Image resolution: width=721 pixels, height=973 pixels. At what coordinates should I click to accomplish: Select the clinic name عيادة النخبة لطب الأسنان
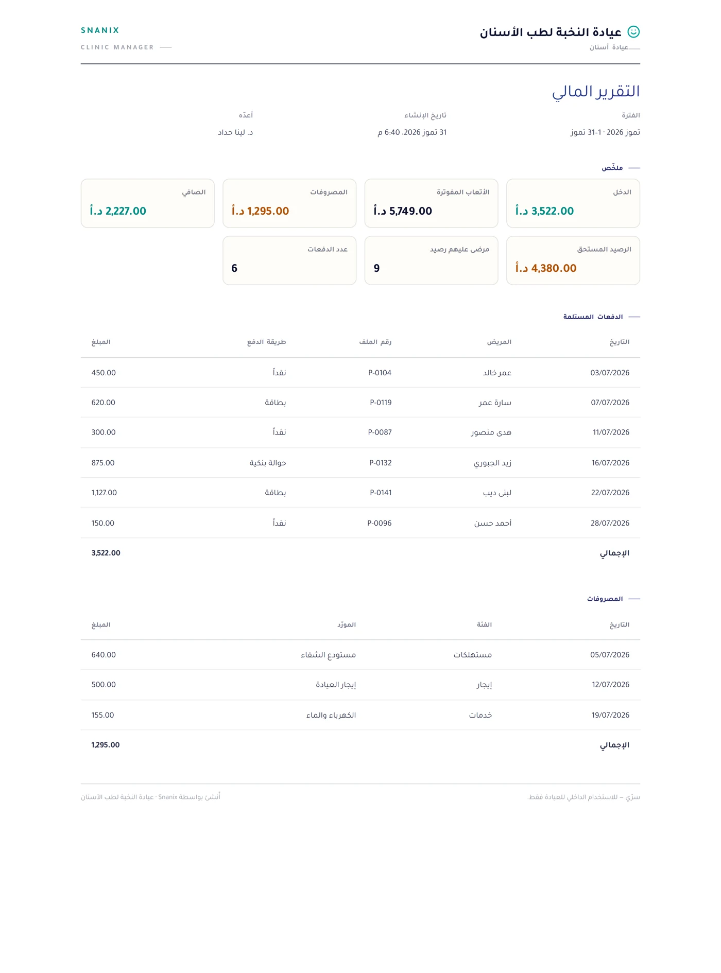click(551, 32)
